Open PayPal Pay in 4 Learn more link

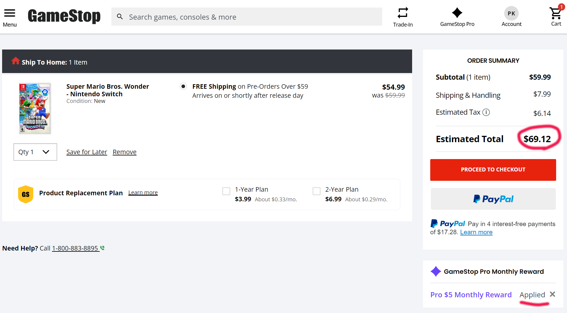pos(476,232)
